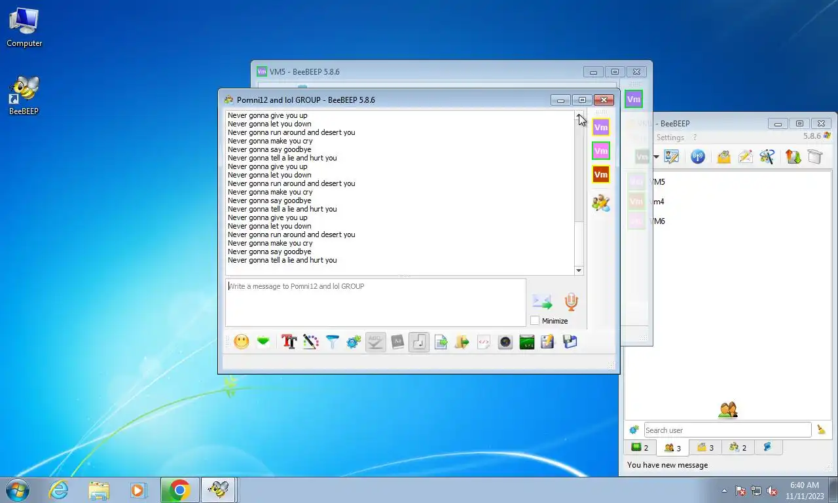Image resolution: width=838 pixels, height=503 pixels.
Task: Select the dark red Vm member avatar
Action: click(601, 175)
